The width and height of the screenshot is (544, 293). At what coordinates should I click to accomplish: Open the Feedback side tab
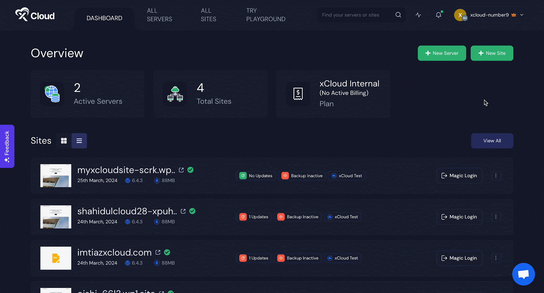(x=7, y=146)
